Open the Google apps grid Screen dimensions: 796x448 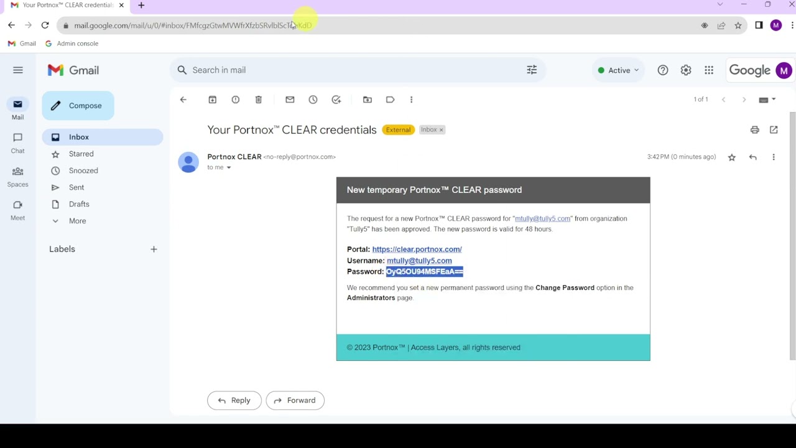click(709, 70)
